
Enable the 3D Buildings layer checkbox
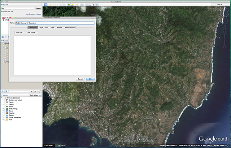point(5,109)
